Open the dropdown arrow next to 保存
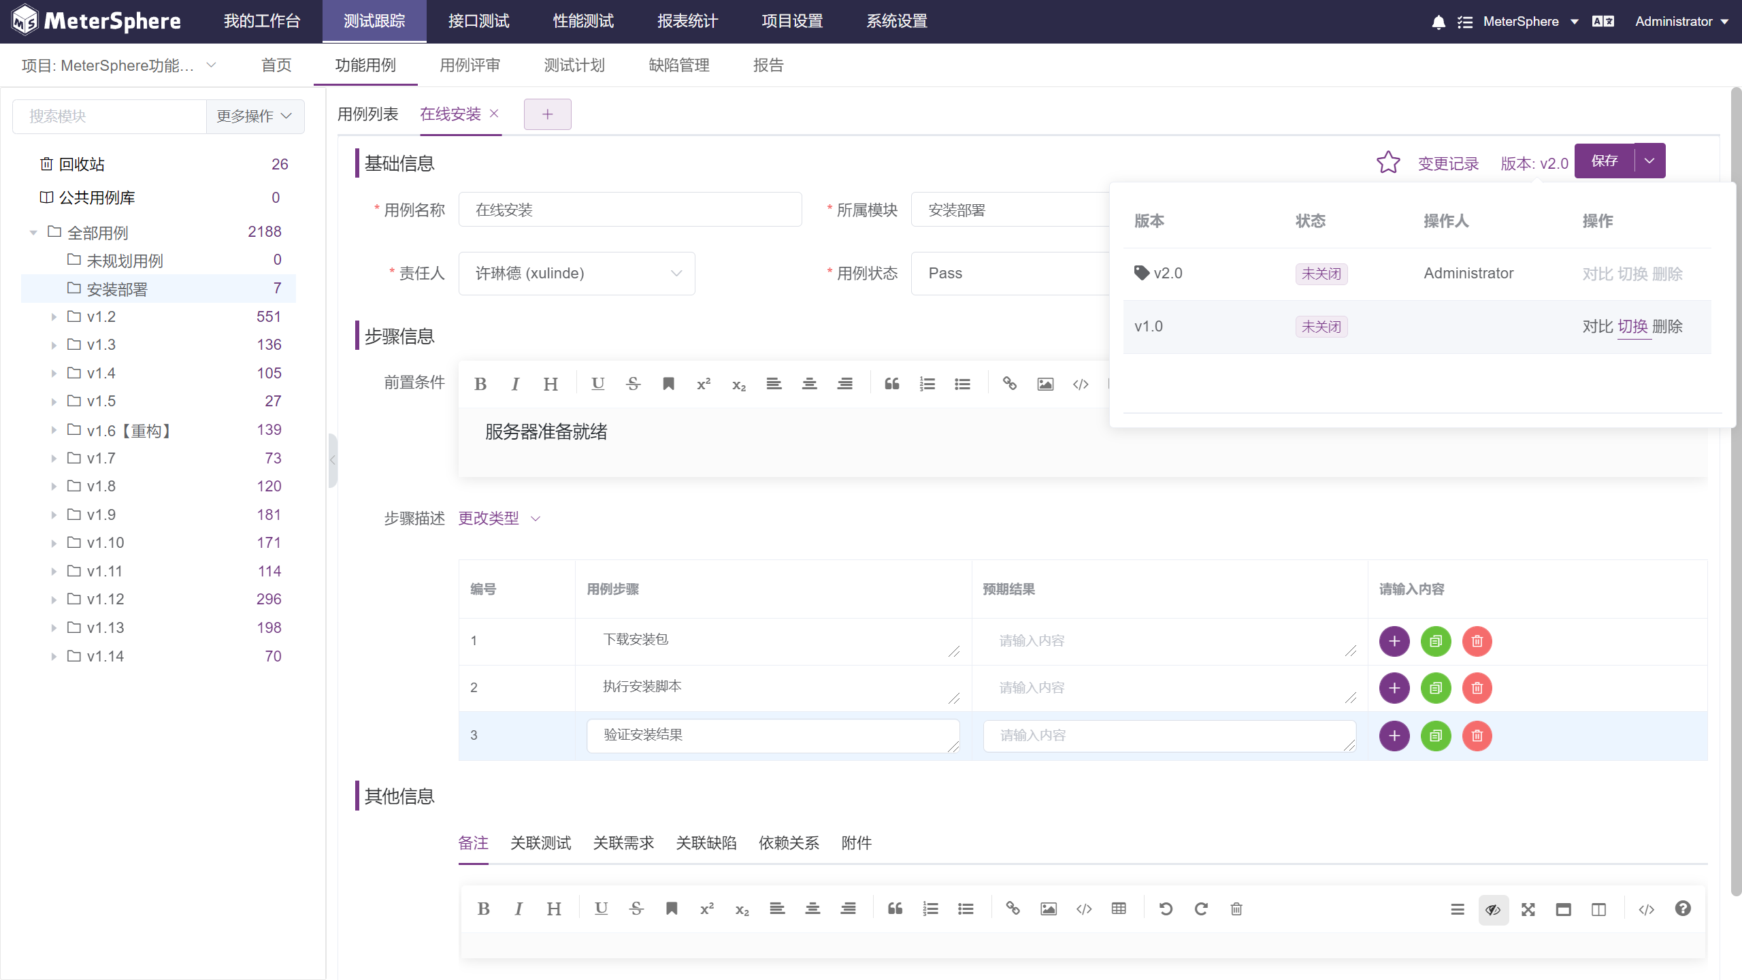The image size is (1742, 980). tap(1650, 161)
